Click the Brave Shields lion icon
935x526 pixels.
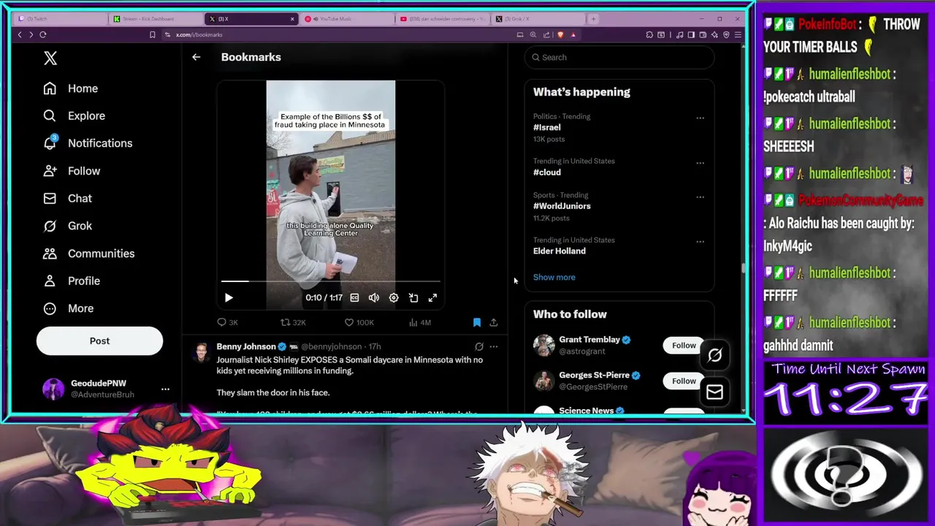(560, 34)
